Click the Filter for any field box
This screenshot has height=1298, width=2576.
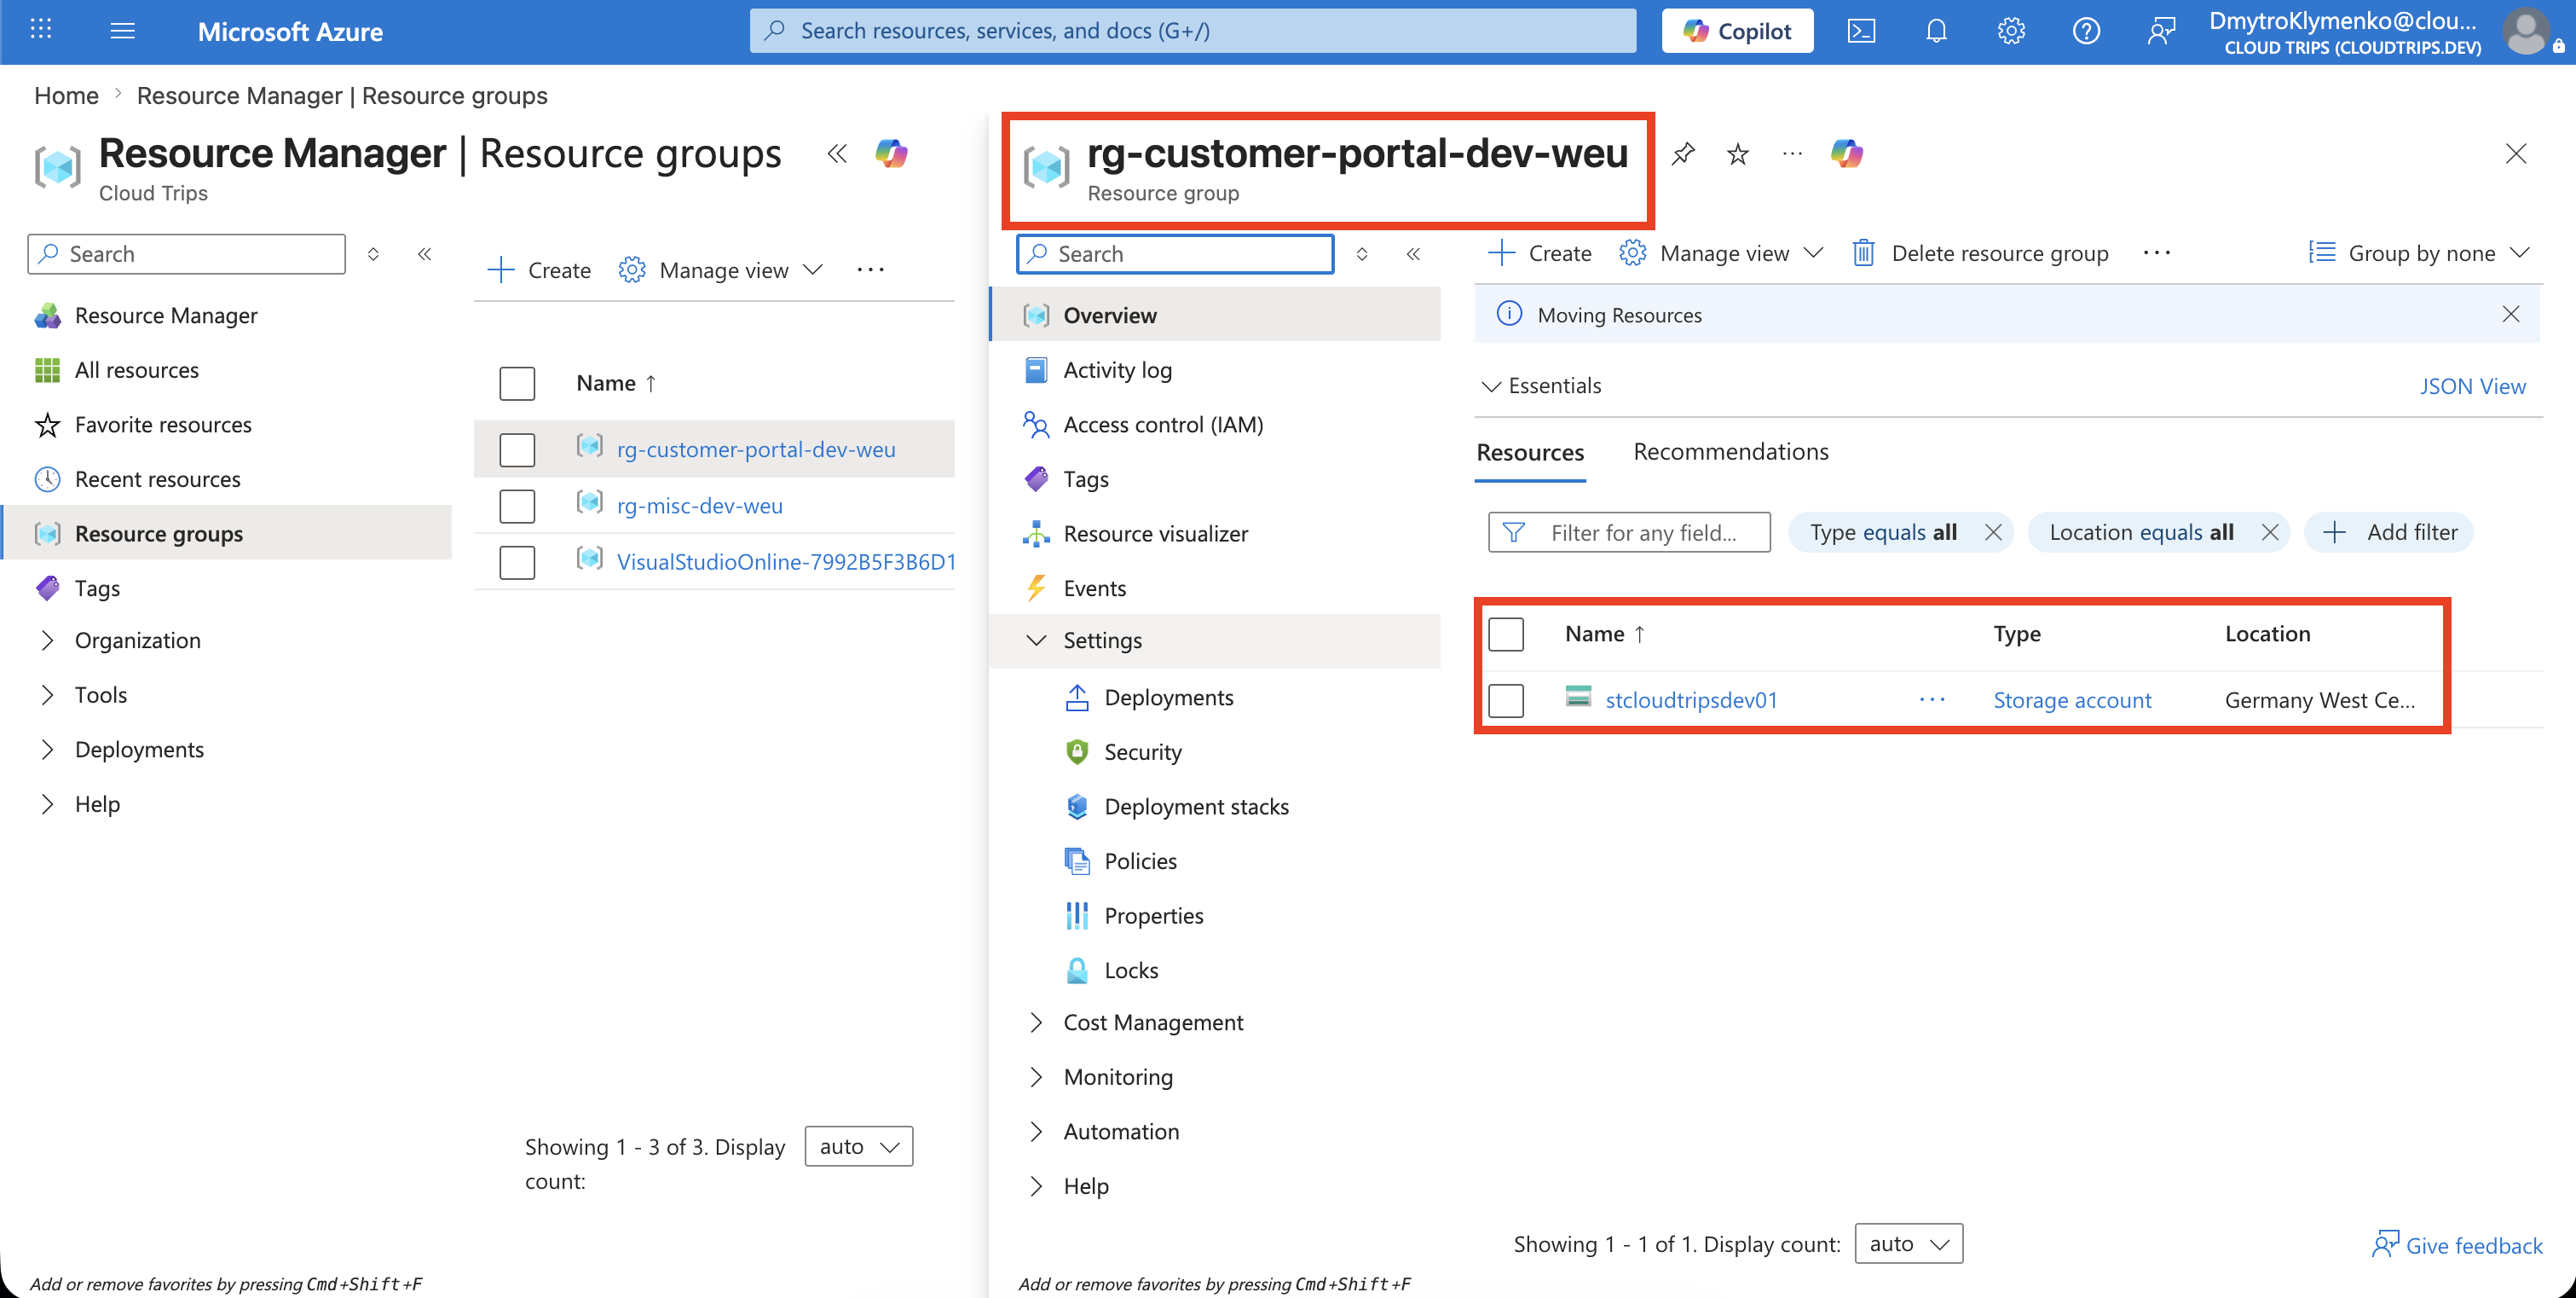[1629, 532]
